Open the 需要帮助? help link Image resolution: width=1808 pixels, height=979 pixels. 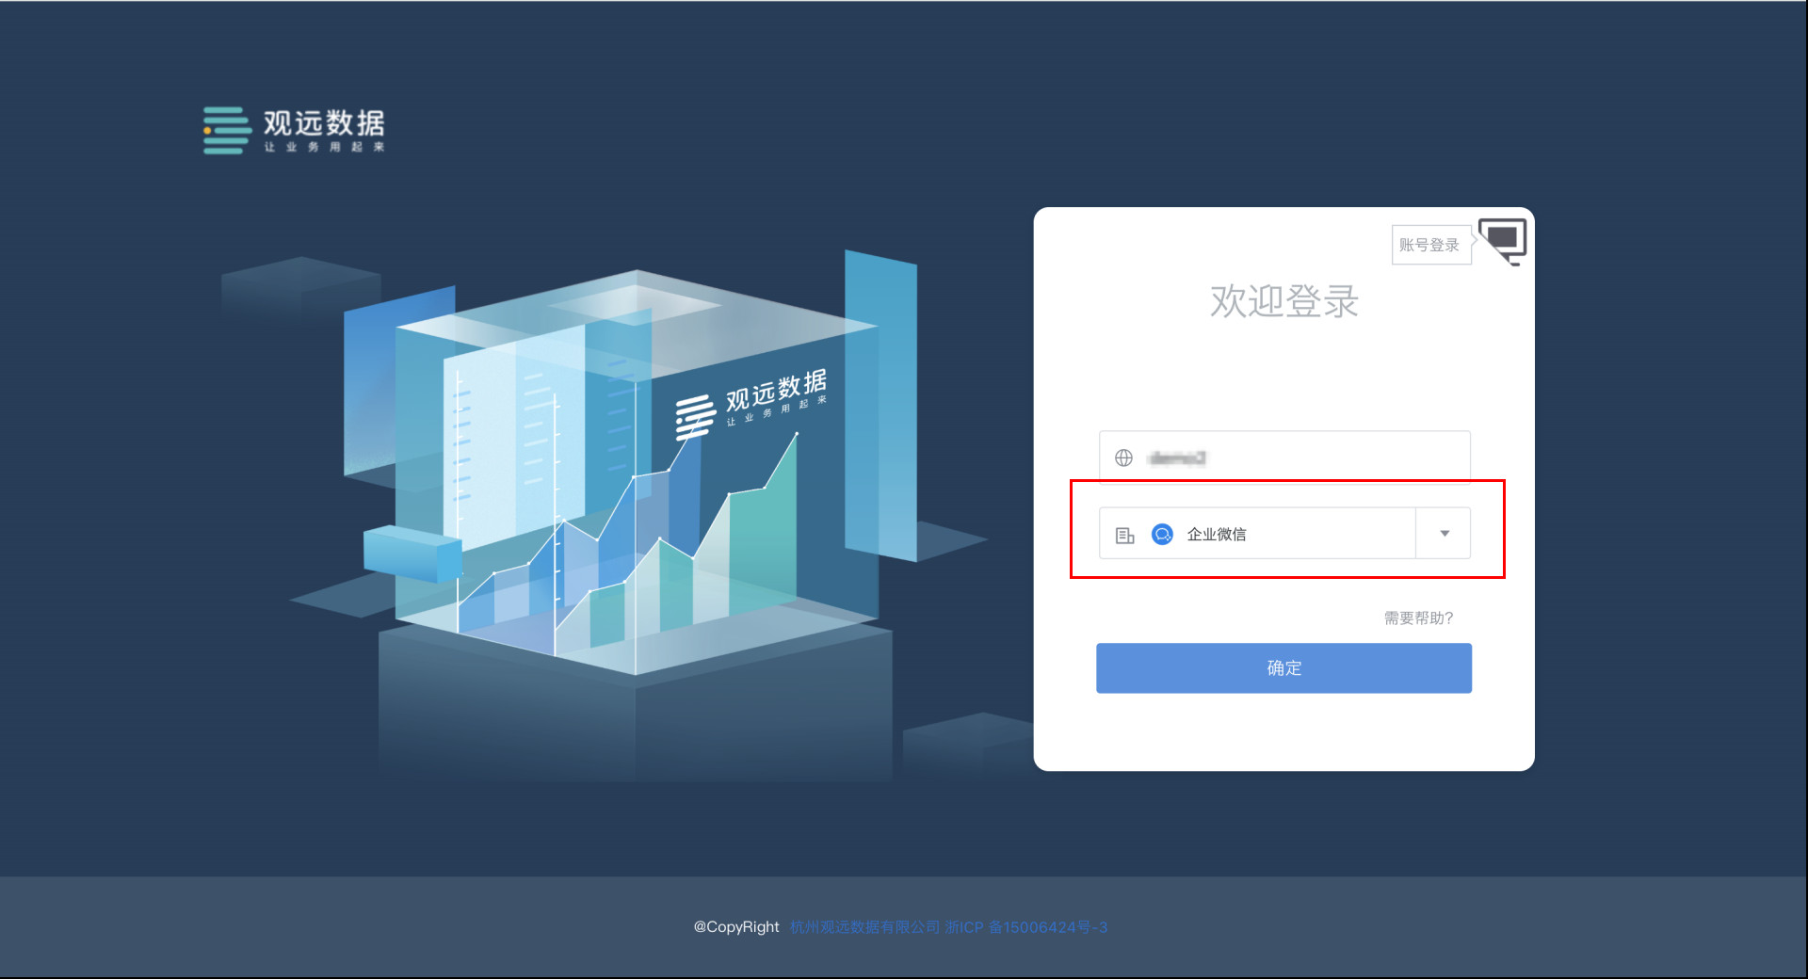pyautogui.click(x=1418, y=618)
